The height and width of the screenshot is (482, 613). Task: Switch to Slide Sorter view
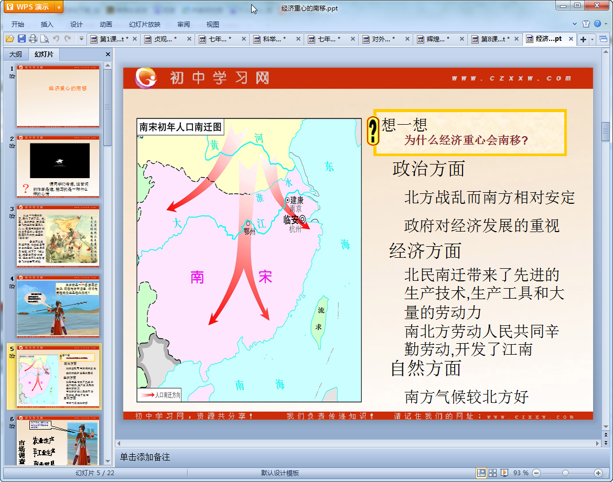point(492,473)
